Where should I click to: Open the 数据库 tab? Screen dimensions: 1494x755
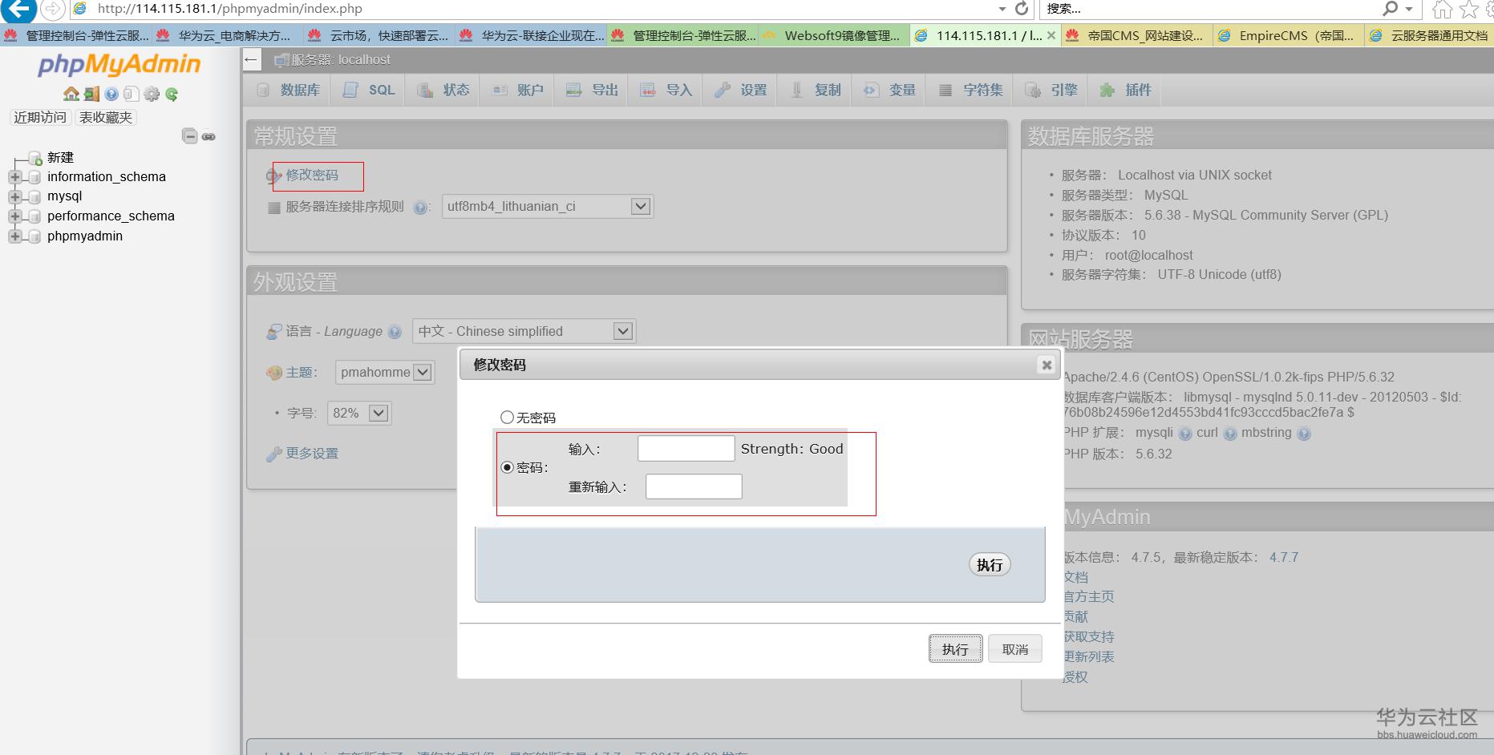coord(289,90)
